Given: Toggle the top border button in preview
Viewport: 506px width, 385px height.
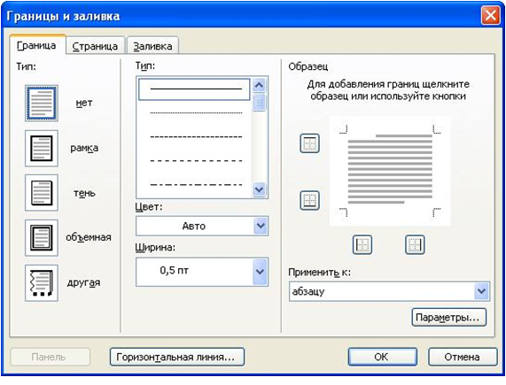Looking at the screenshot, I should (x=310, y=143).
